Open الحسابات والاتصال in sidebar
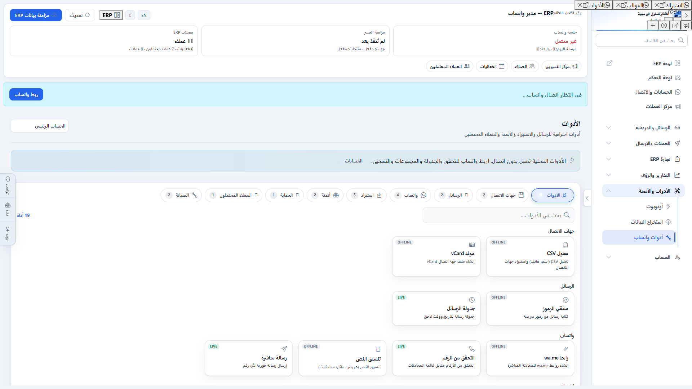The width and height of the screenshot is (692, 389). 643,92
